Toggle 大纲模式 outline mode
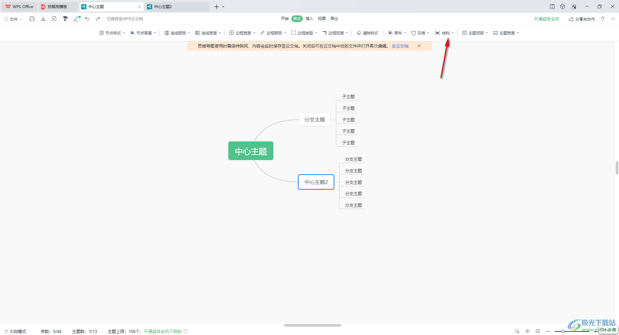The height and width of the screenshot is (335, 619). click(x=15, y=331)
